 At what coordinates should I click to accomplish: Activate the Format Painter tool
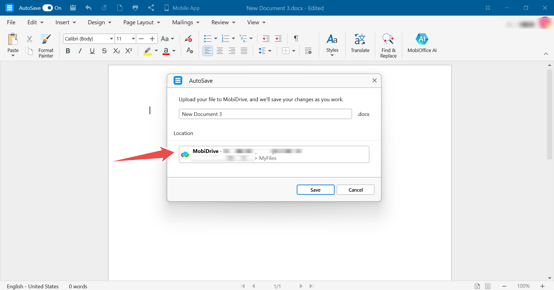pos(46,46)
